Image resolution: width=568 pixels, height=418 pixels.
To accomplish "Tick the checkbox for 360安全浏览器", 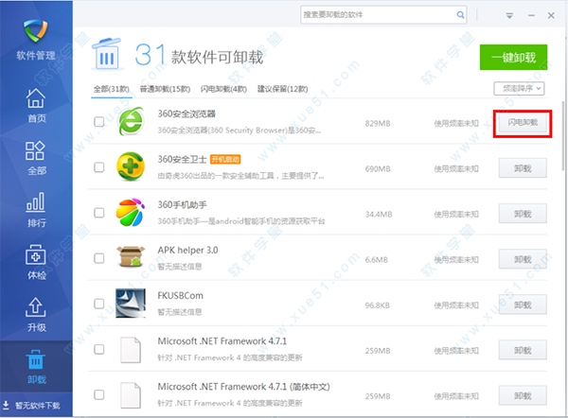I will coord(99,122).
